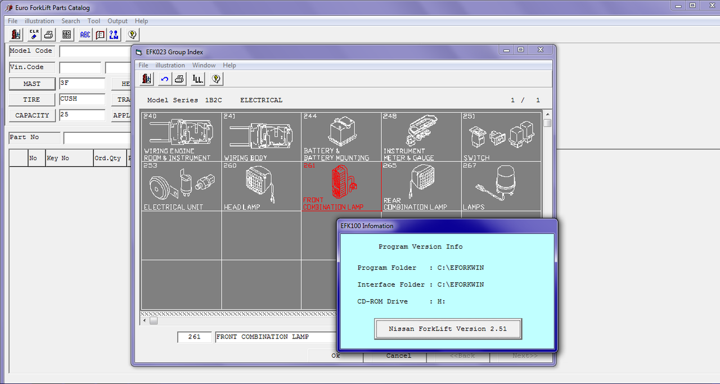Select the 240 Wiring Engine Room & Instrument thumbnail
This screenshot has width=720, height=384.
[181, 137]
